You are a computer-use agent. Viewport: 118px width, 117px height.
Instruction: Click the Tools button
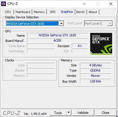58,113
